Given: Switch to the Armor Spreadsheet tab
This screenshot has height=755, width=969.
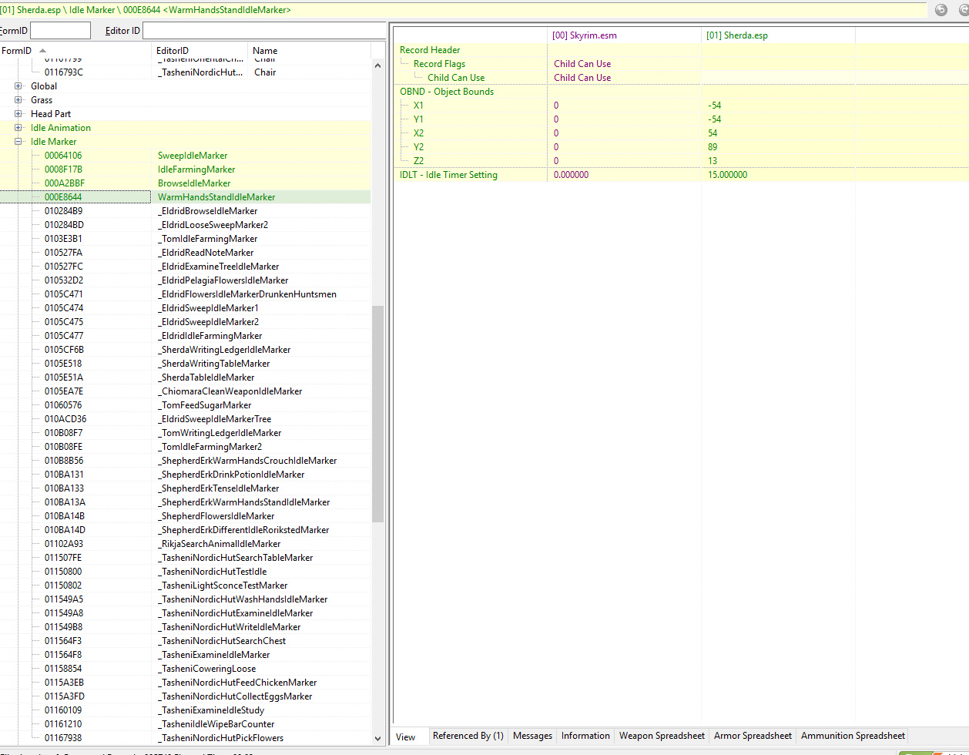Looking at the screenshot, I should point(752,736).
